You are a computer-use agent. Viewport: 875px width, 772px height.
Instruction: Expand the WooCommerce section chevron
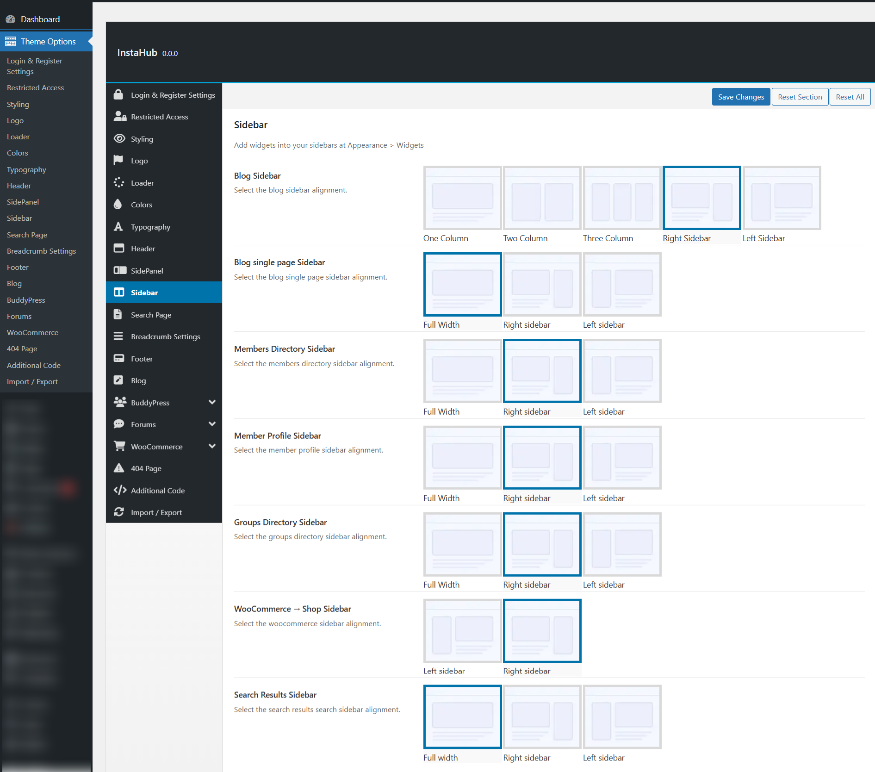(212, 446)
